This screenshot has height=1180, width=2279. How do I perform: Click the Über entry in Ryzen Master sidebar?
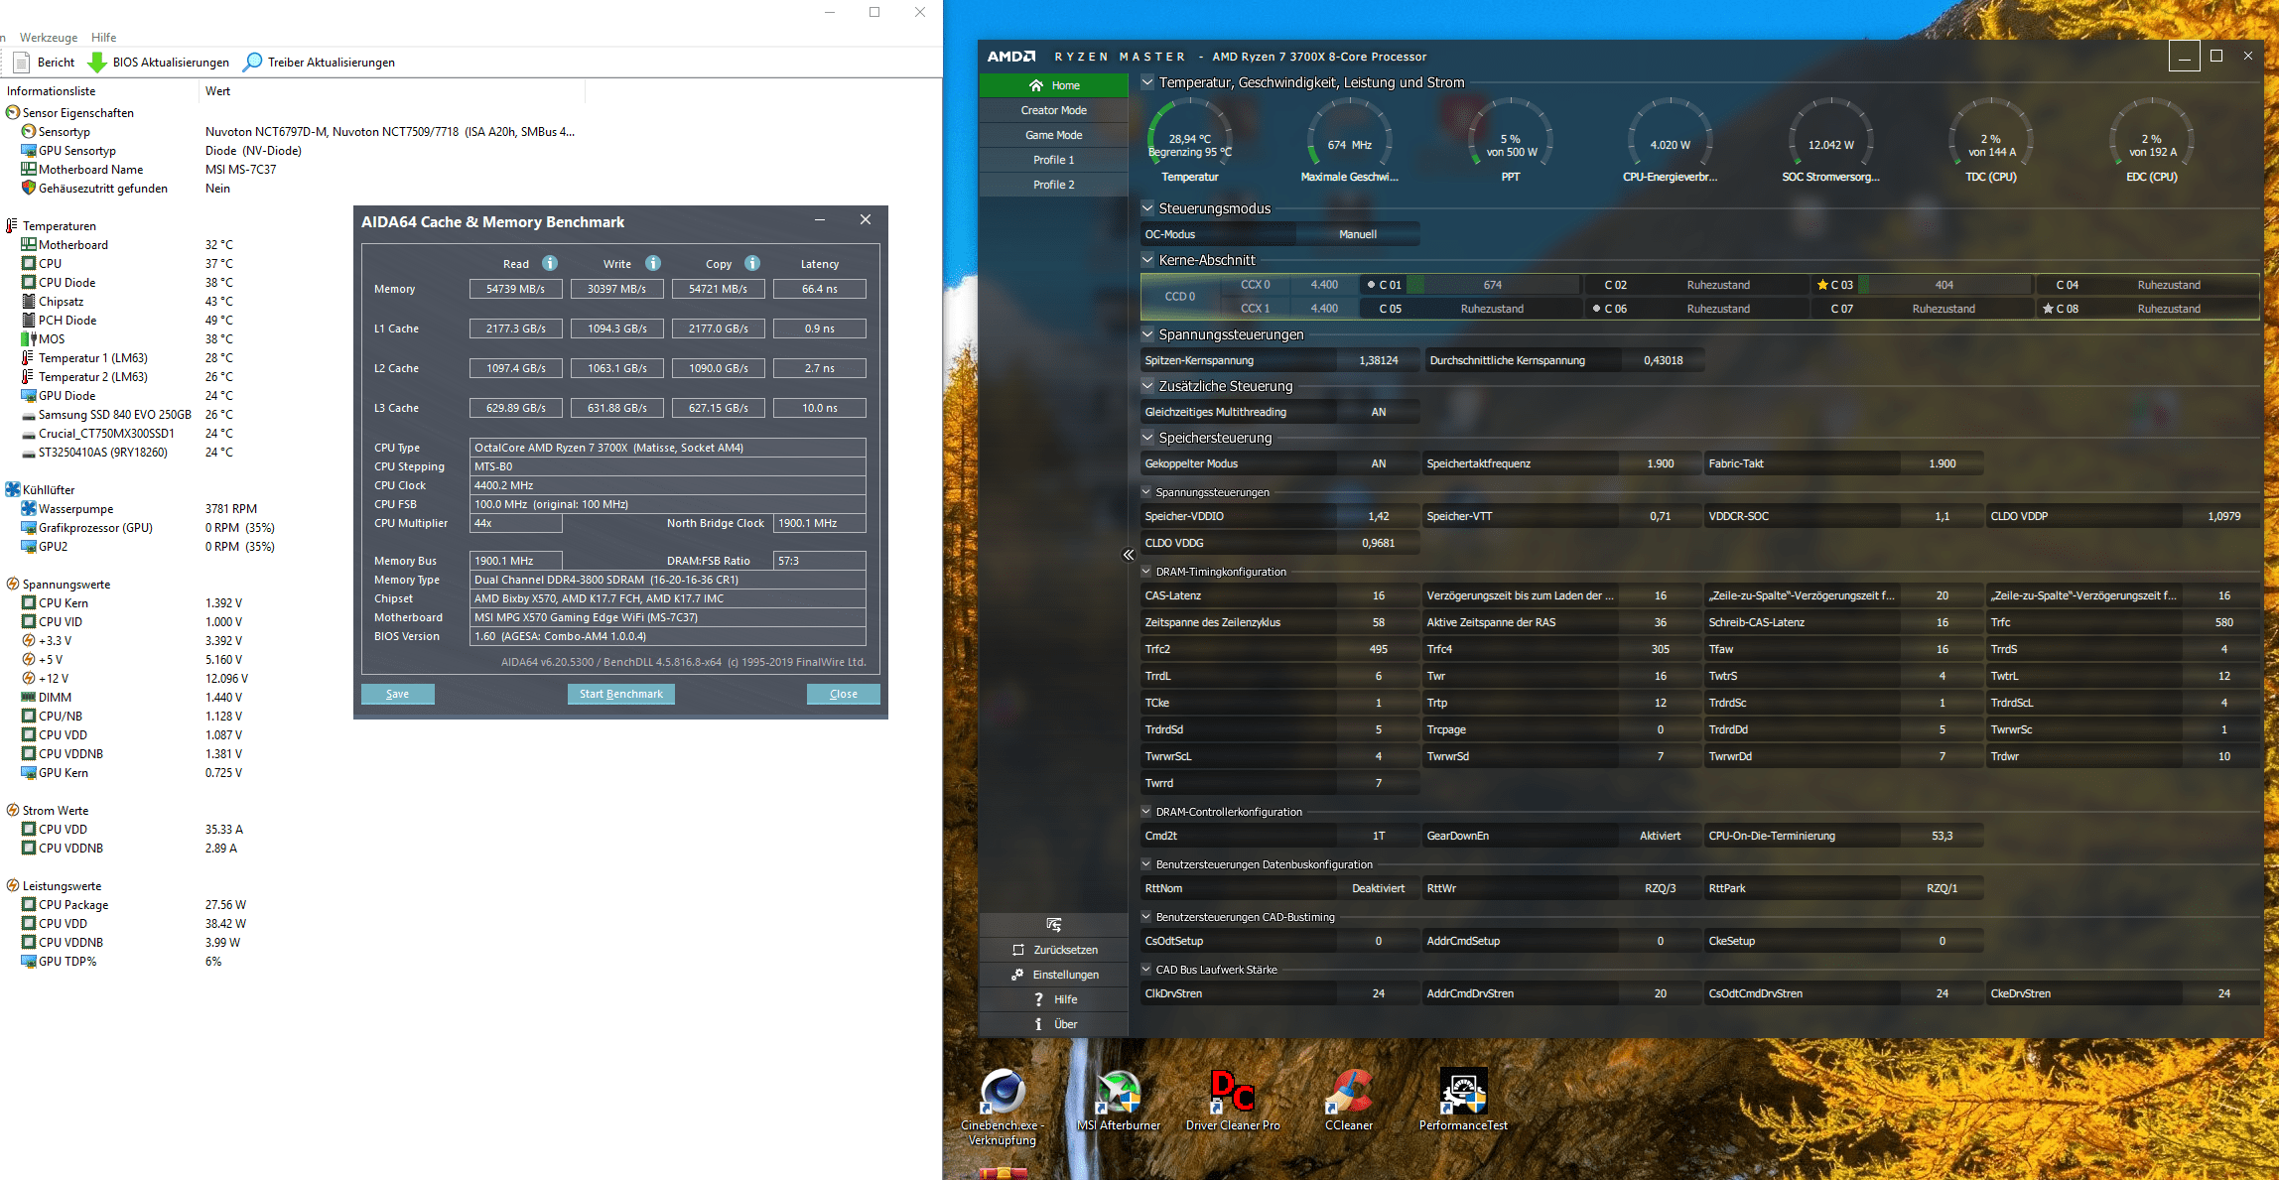click(1054, 1024)
